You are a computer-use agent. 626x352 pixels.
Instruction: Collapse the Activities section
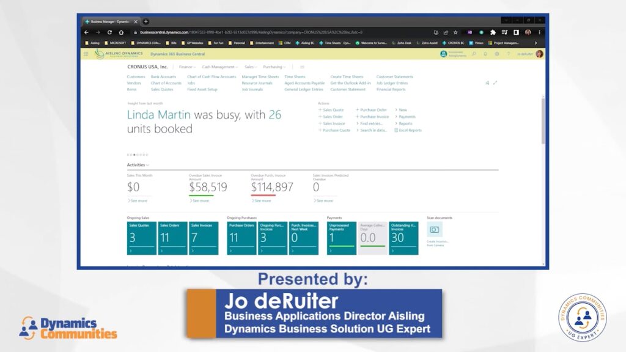click(138, 165)
